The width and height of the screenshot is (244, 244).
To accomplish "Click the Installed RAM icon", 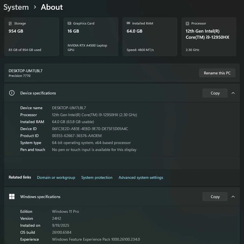I will click(128, 23).
